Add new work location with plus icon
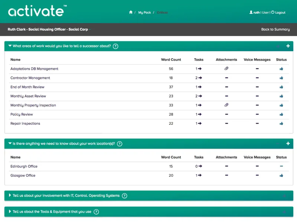This screenshot has width=297, height=222. point(288,143)
